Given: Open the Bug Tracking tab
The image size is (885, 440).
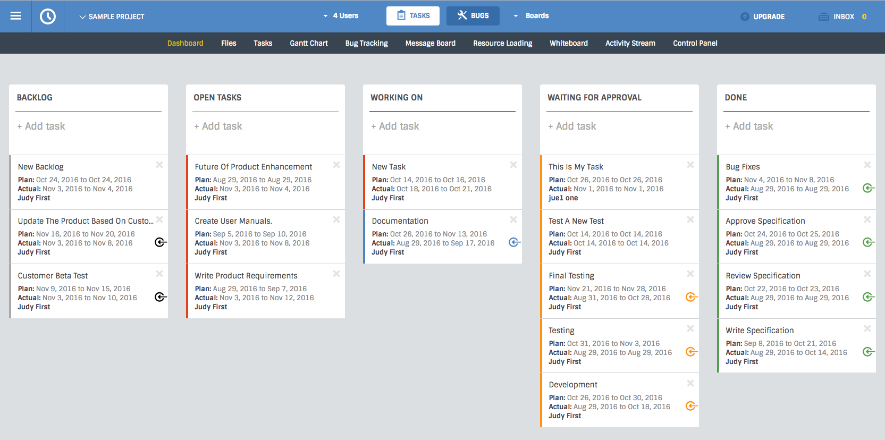Looking at the screenshot, I should 367,44.
